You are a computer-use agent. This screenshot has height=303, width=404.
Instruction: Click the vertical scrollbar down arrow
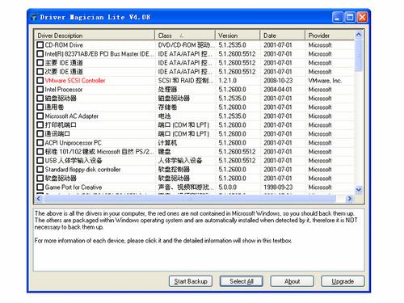point(359,190)
